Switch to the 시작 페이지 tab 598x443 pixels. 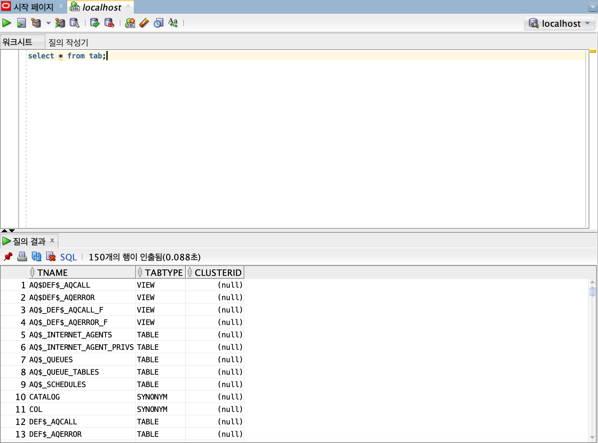coord(33,7)
